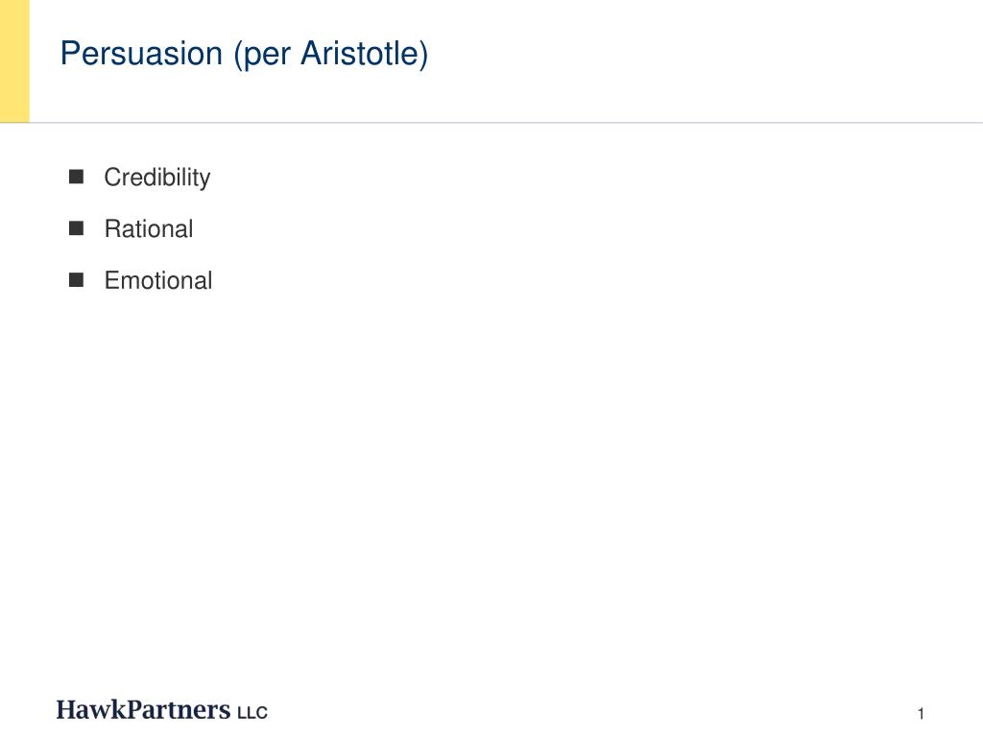This screenshot has height=737, width=983.
Task: Click the square bullet beside Emotional
Action: click(x=76, y=279)
